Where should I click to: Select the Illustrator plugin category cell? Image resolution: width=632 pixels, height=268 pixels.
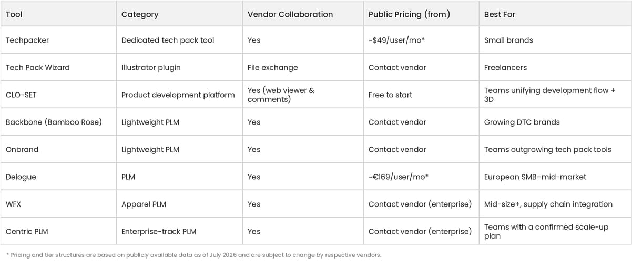tap(179, 67)
